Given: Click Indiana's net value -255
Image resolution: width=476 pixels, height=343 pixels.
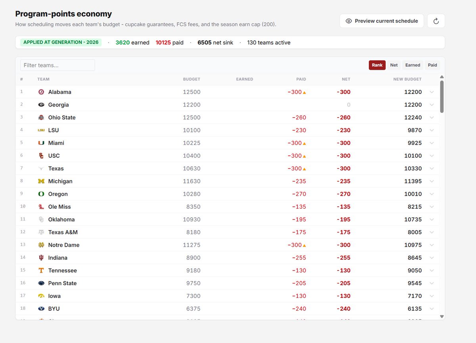Looking at the screenshot, I should coord(344,258).
